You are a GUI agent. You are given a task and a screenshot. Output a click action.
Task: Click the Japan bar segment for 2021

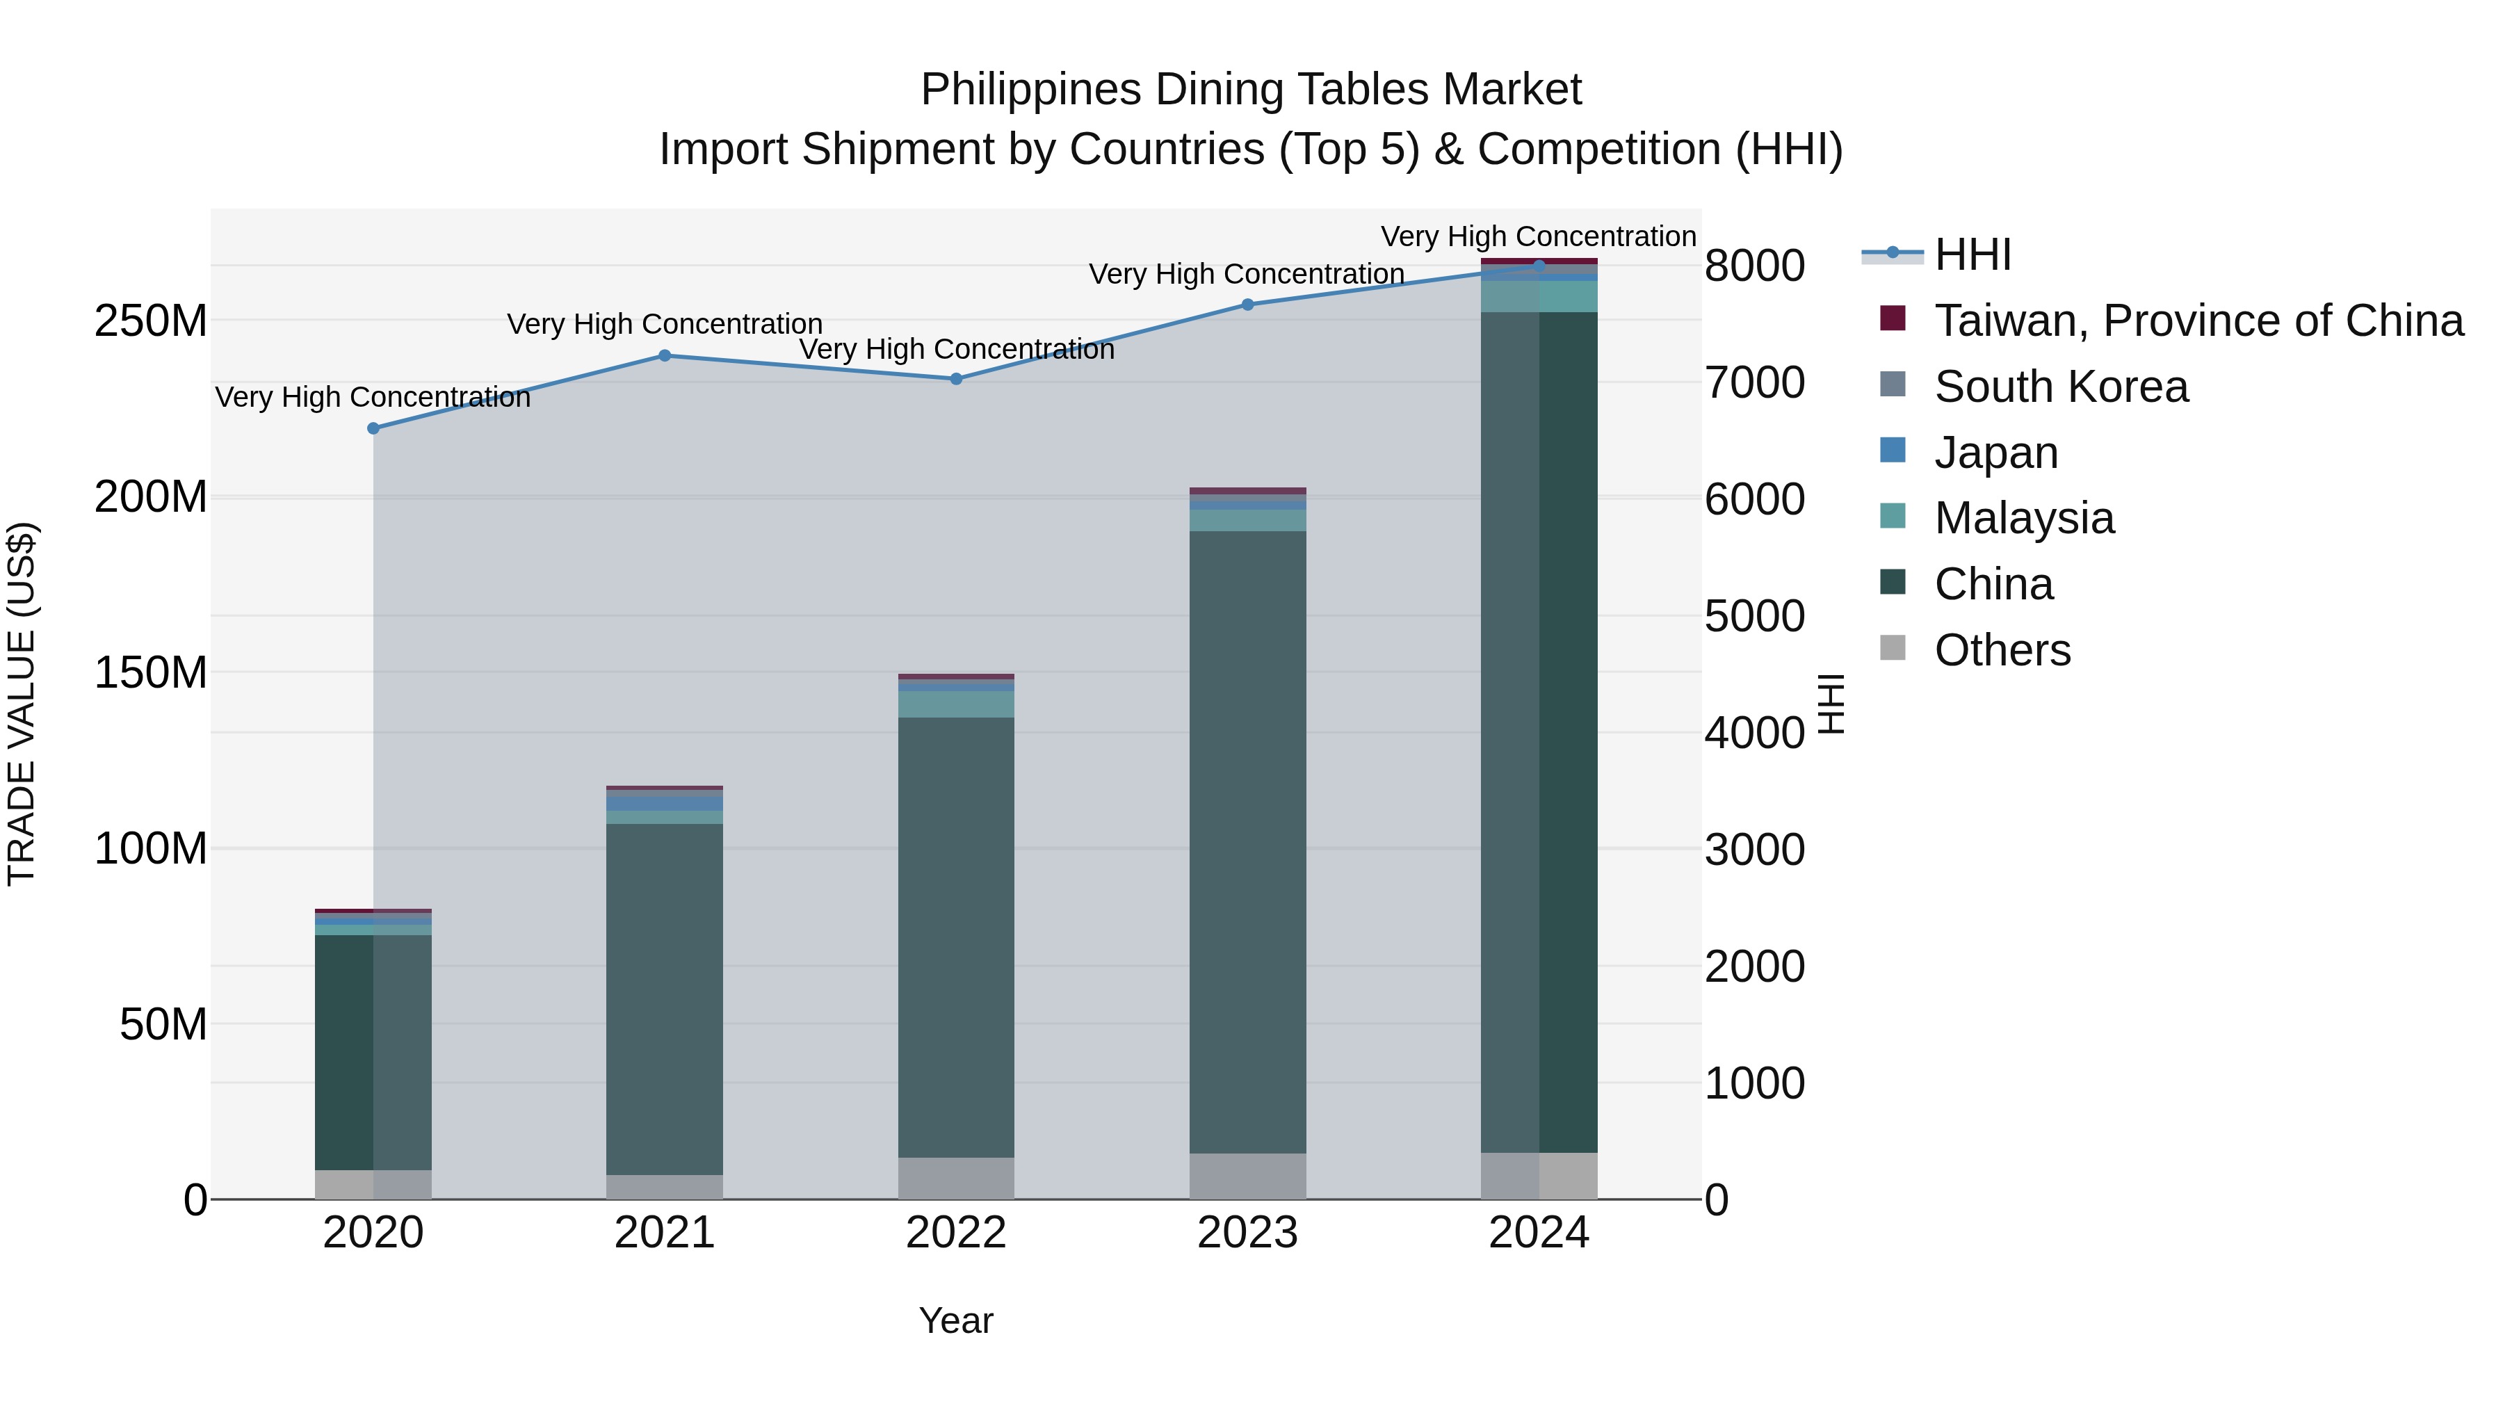coord(665,804)
